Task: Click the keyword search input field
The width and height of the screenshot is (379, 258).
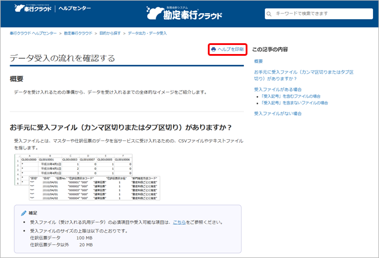Action: (318, 14)
